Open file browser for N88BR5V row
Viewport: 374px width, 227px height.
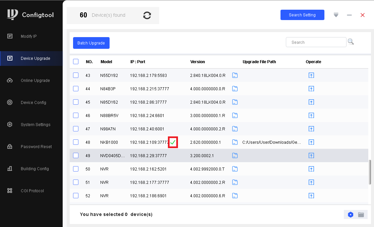235,115
